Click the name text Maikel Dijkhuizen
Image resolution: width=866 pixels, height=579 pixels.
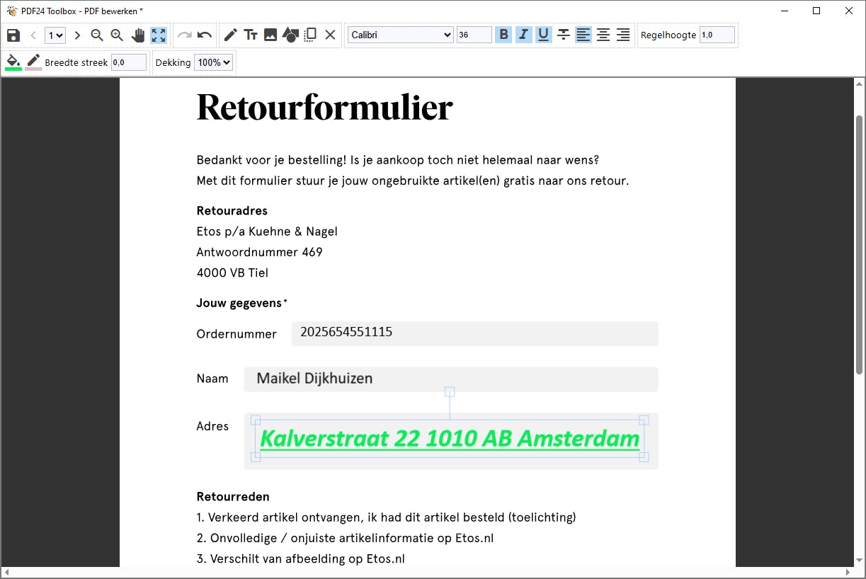click(x=314, y=379)
